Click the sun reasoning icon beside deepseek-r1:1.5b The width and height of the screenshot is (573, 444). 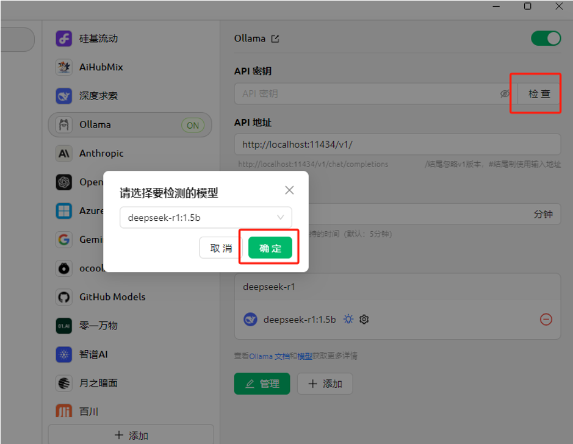pyautogui.click(x=348, y=319)
